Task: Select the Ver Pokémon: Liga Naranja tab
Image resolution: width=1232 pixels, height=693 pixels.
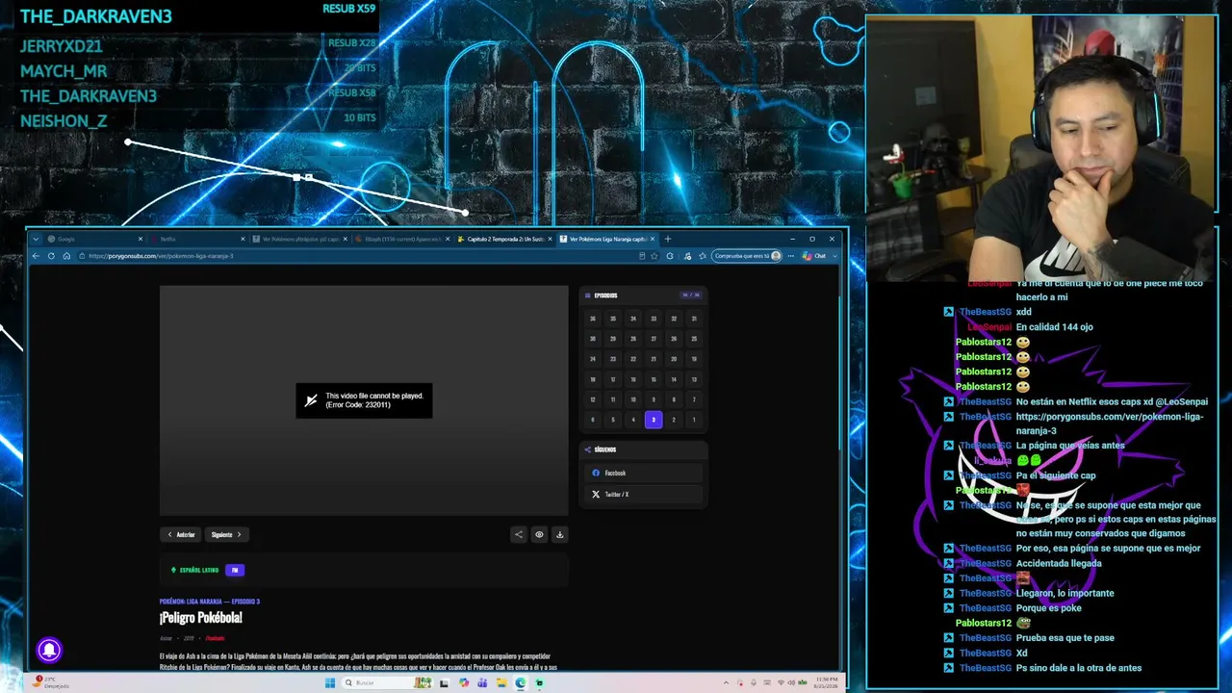Action: [608, 239]
